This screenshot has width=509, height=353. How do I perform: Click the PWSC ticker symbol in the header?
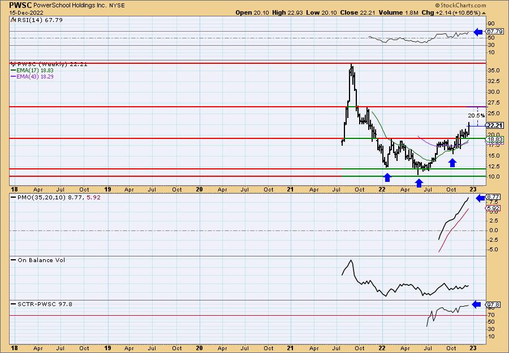coord(20,5)
